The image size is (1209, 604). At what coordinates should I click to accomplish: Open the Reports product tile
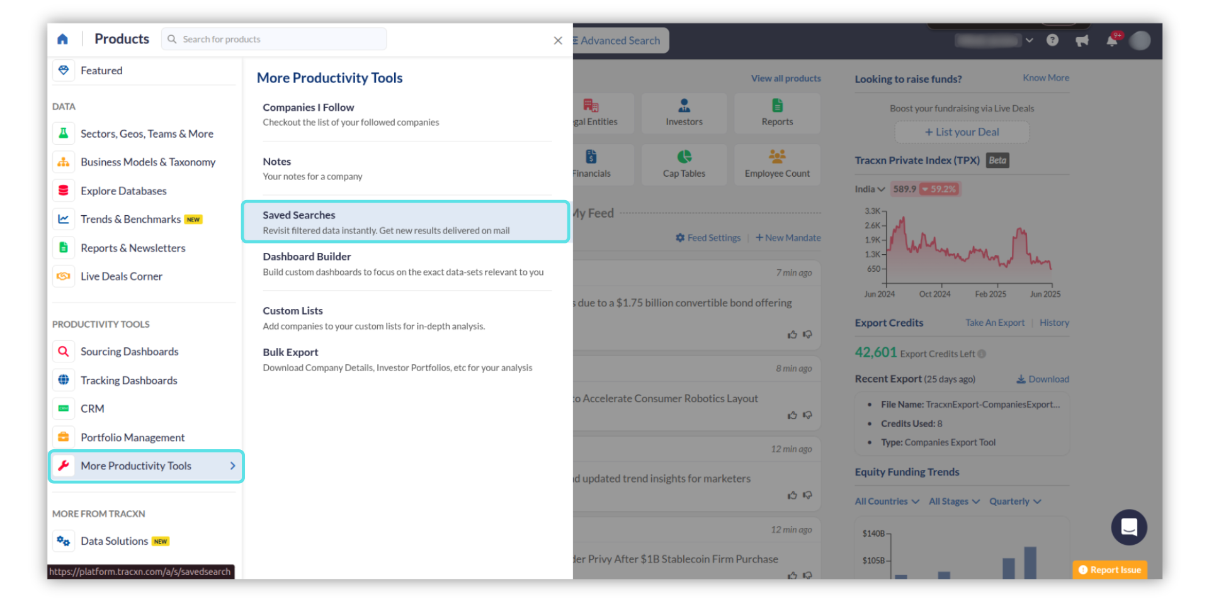coord(777,113)
